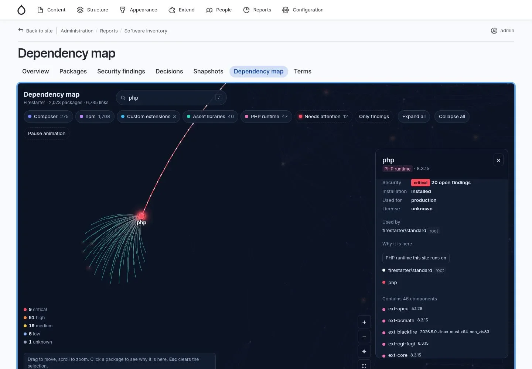Screen dimensions: 532x369
Task: Focus the package search field containing php
Action: [x=171, y=98]
